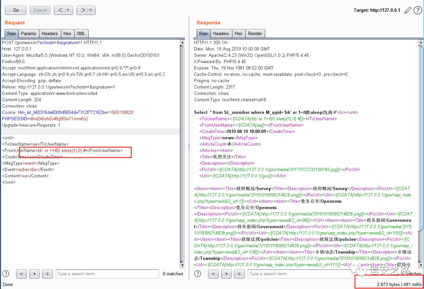The image size is (424, 289).
Task: Click the Done status text
Action: coord(7,284)
